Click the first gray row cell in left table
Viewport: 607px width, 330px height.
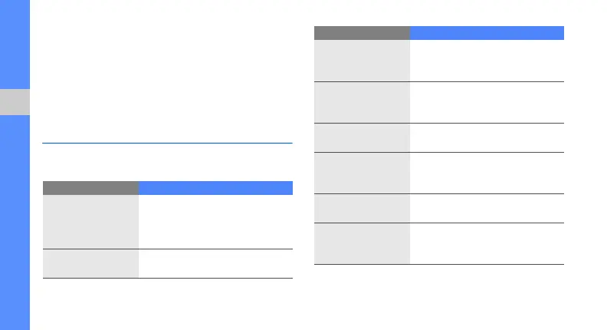[x=90, y=221]
